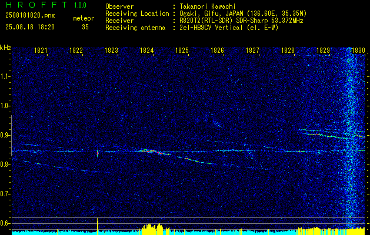Click time marker 1828
370x235 pixels.
288,50
